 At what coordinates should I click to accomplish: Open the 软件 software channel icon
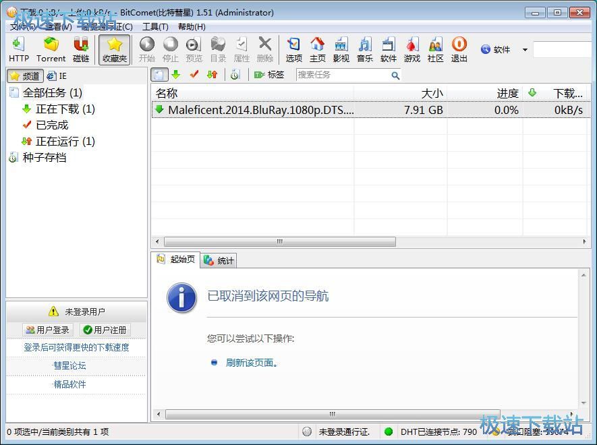tap(389, 49)
